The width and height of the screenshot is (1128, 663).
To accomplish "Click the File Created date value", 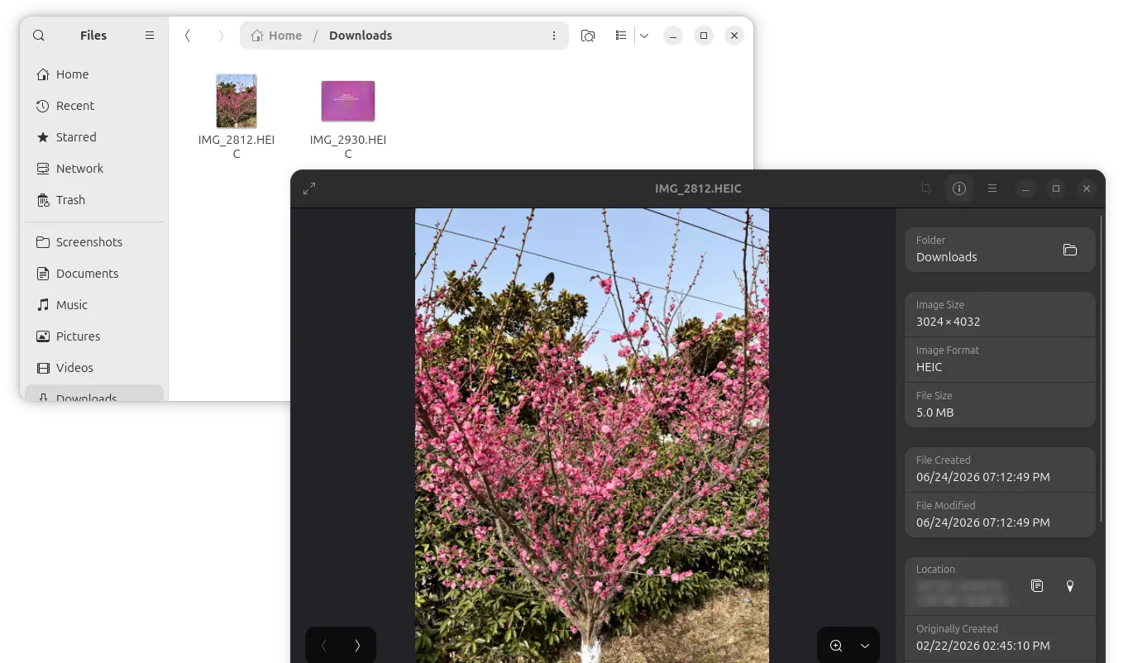I will [x=983, y=477].
